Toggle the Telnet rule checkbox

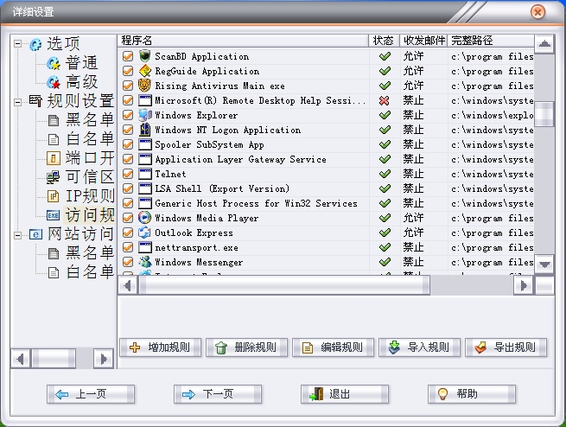(x=128, y=174)
